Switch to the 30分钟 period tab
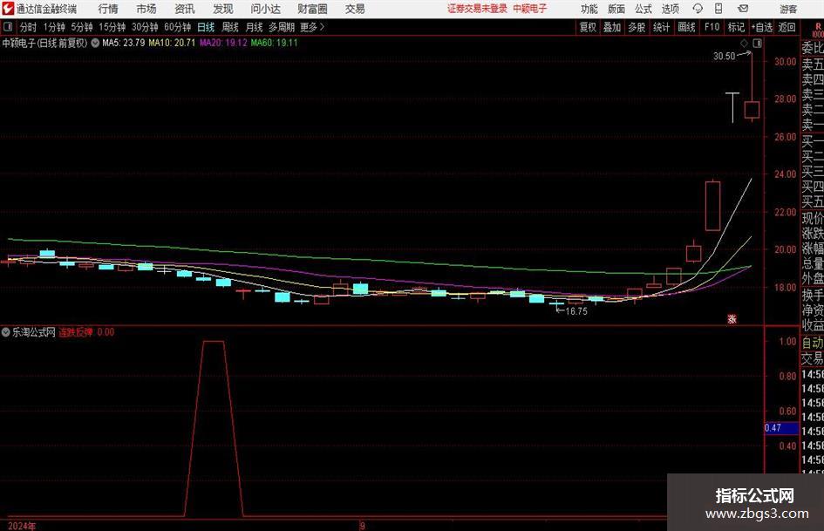 pos(145,27)
